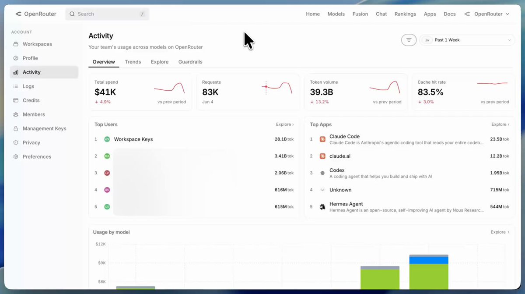The image size is (525, 294).
Task: Click the 3.41B tok value
Action: pyautogui.click(x=284, y=156)
